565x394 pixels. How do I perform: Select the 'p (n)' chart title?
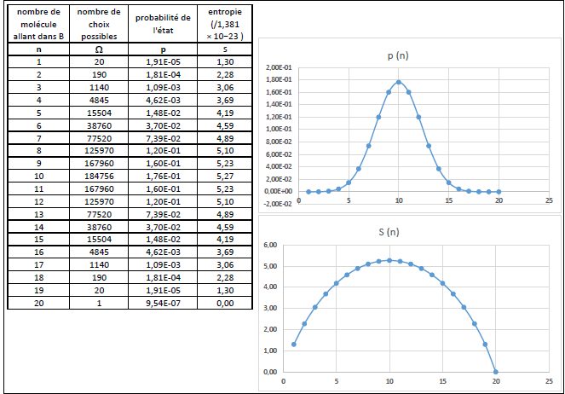pos(398,56)
